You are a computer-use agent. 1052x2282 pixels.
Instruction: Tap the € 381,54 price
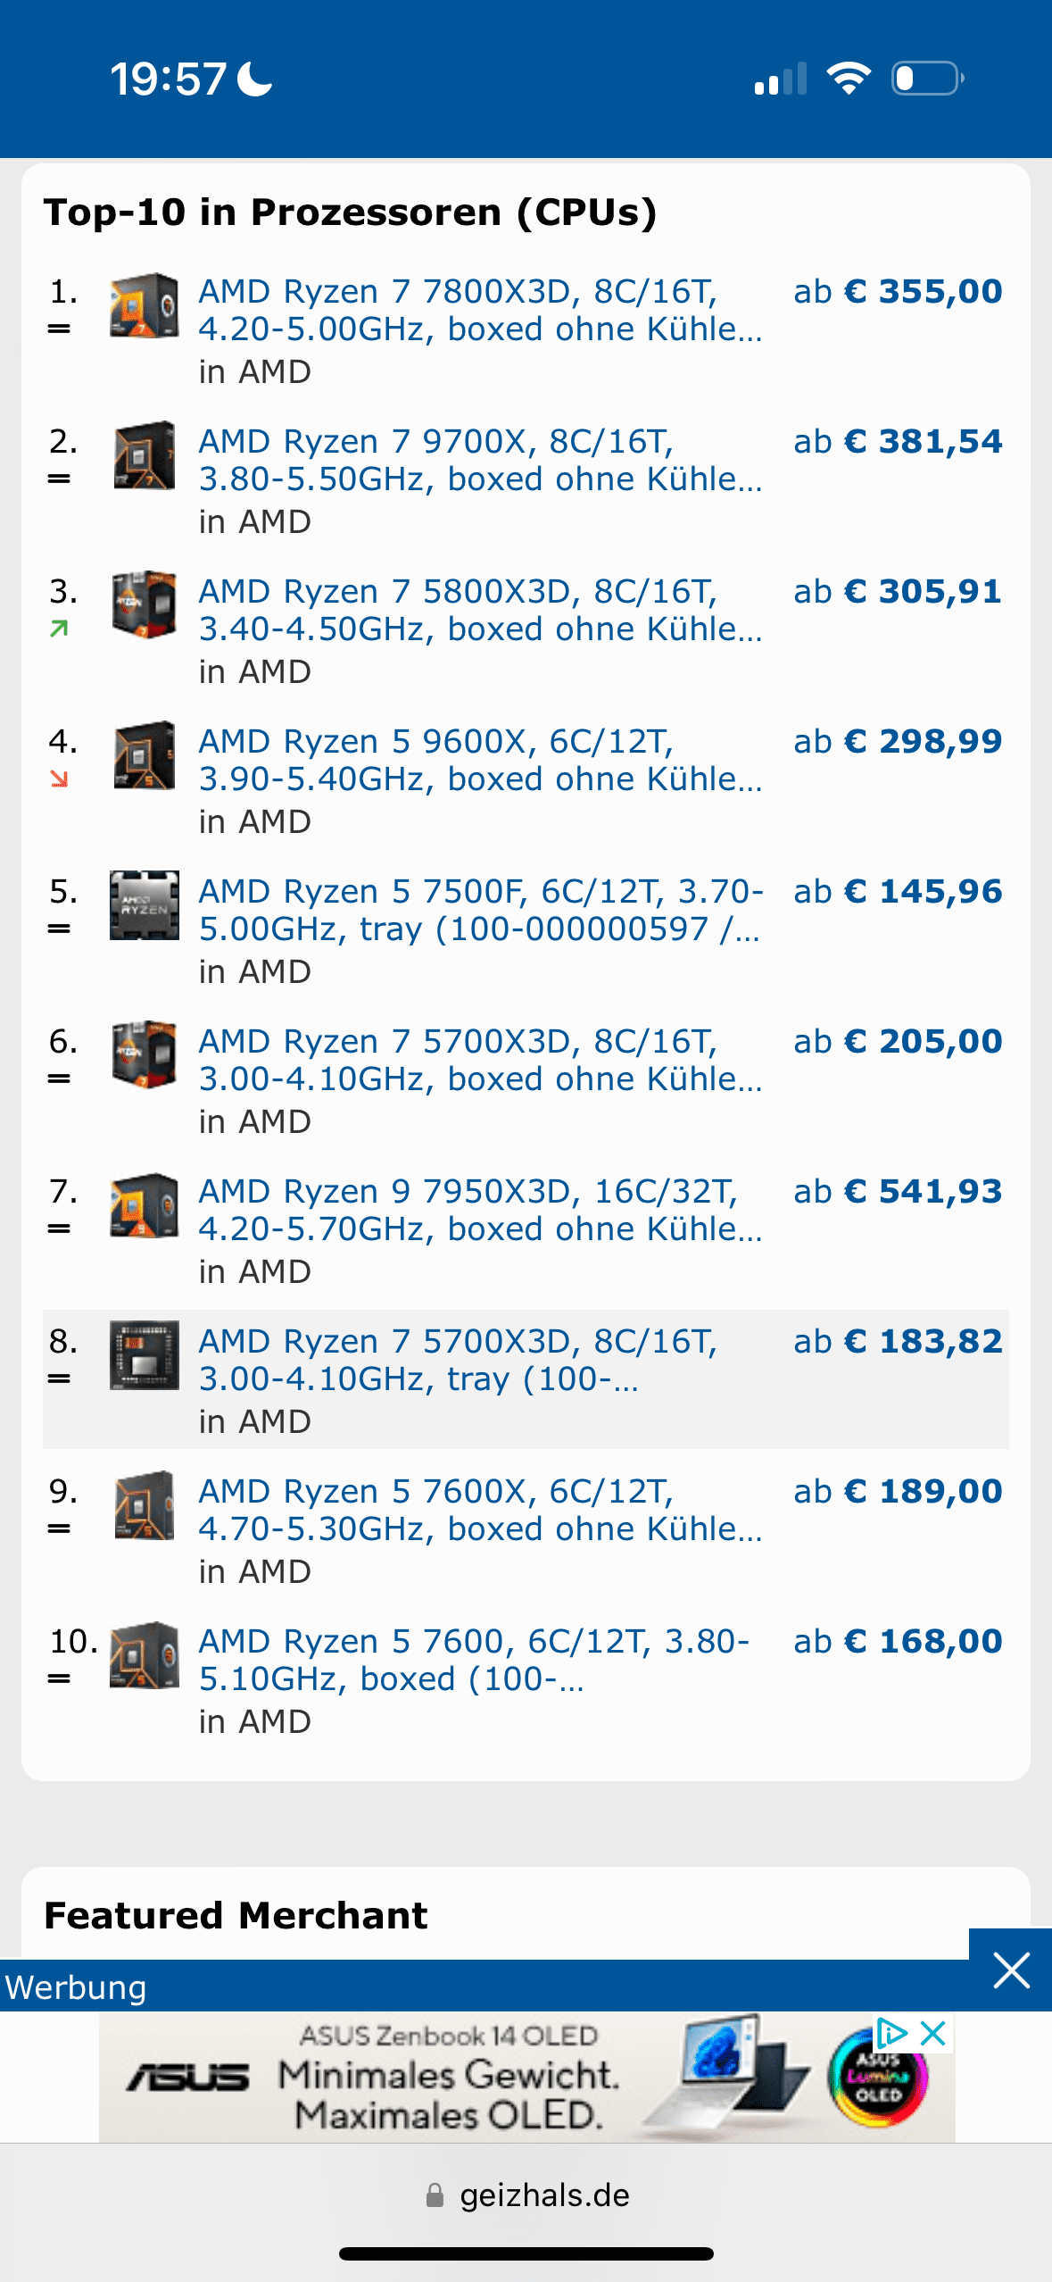898,442
